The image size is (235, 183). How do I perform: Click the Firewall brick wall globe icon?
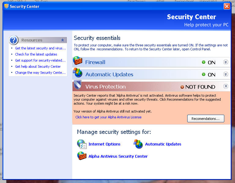pos(78,60)
